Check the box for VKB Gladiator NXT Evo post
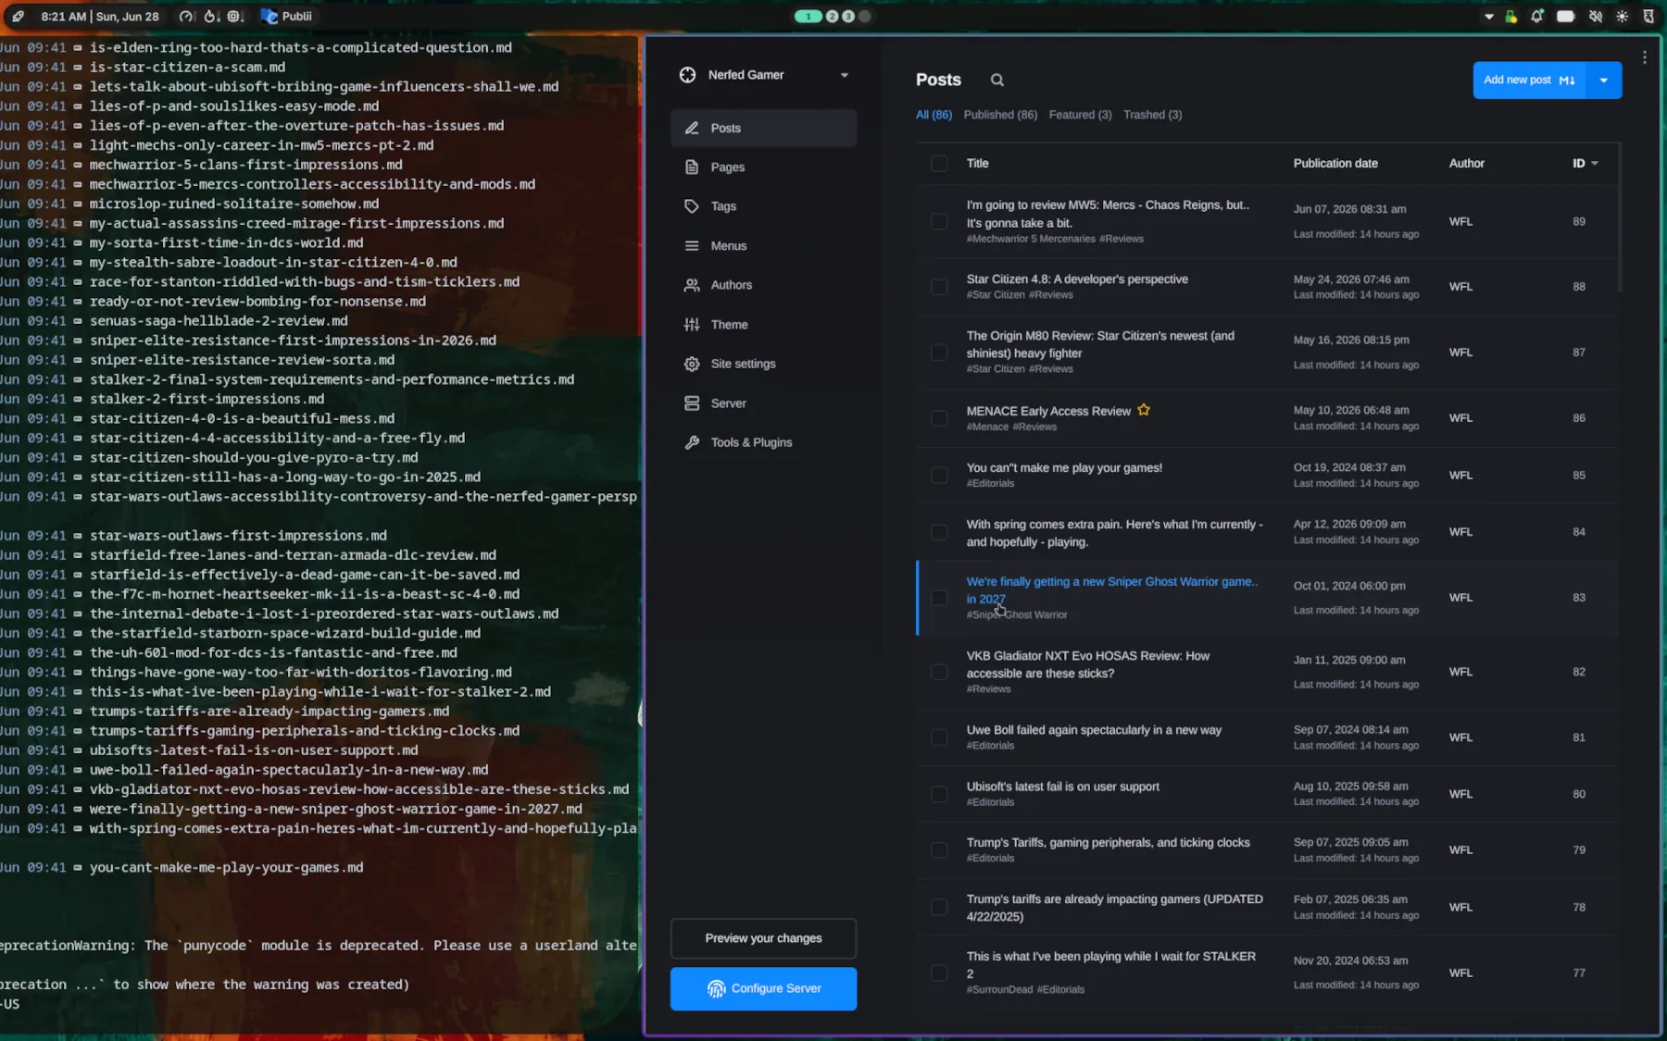Image resolution: width=1667 pixels, height=1041 pixels. click(x=939, y=672)
